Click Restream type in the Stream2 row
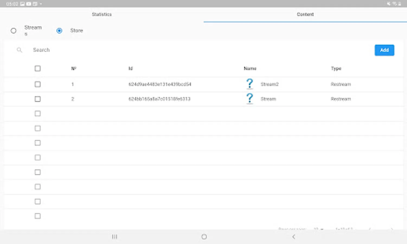 pos(341,84)
